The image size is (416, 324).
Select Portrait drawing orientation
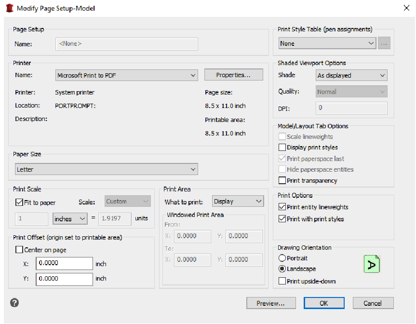coord(282,258)
